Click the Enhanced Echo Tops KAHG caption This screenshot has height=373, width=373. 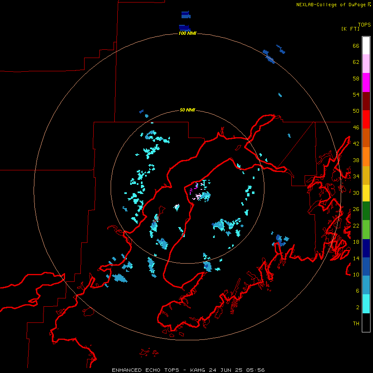tap(188, 370)
